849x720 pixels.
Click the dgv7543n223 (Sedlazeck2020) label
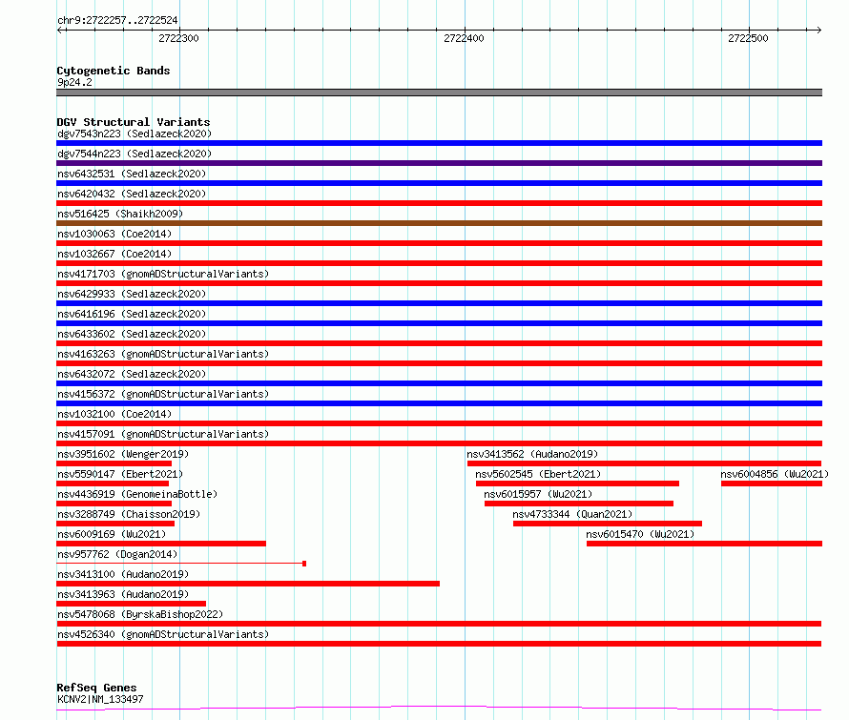pos(135,134)
